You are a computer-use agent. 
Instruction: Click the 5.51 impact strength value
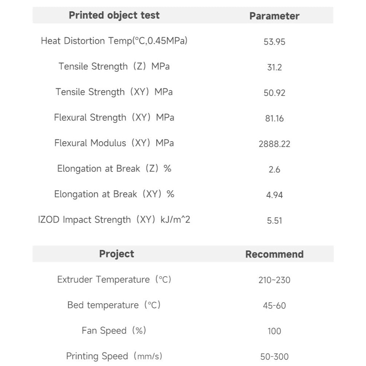274,221
